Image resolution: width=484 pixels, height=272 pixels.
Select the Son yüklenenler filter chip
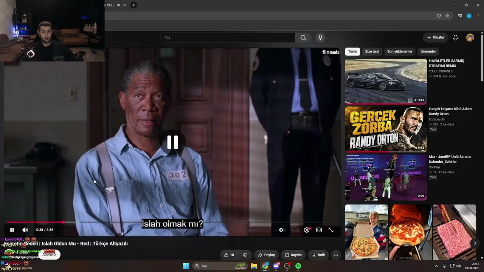click(x=400, y=51)
